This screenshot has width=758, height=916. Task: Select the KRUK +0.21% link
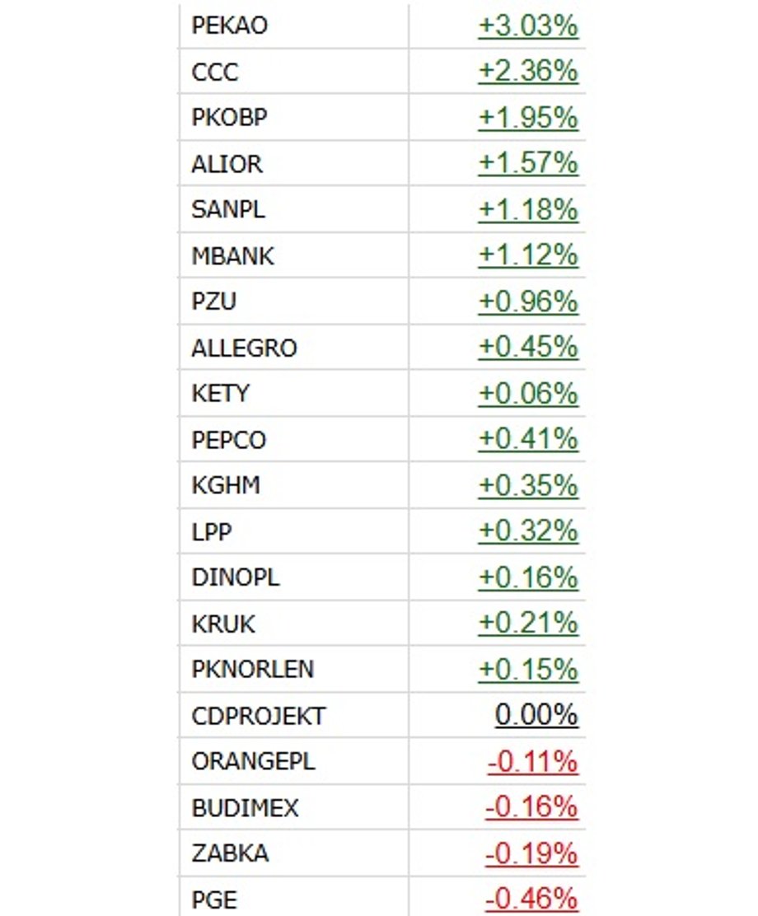[x=528, y=623]
